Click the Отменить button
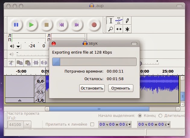Screen dimensions: 190x138 tap(121, 88)
